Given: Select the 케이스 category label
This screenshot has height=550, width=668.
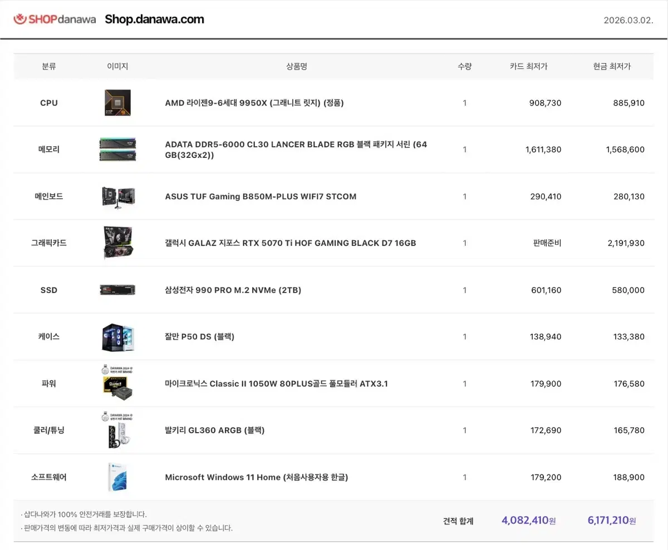Looking at the screenshot, I should click(x=49, y=337).
